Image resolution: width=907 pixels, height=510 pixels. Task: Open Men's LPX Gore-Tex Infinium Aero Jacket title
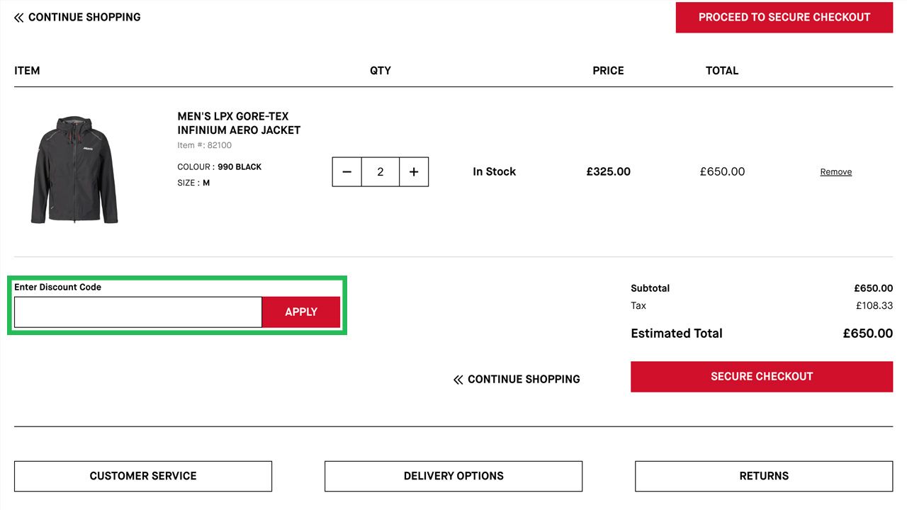click(x=239, y=123)
